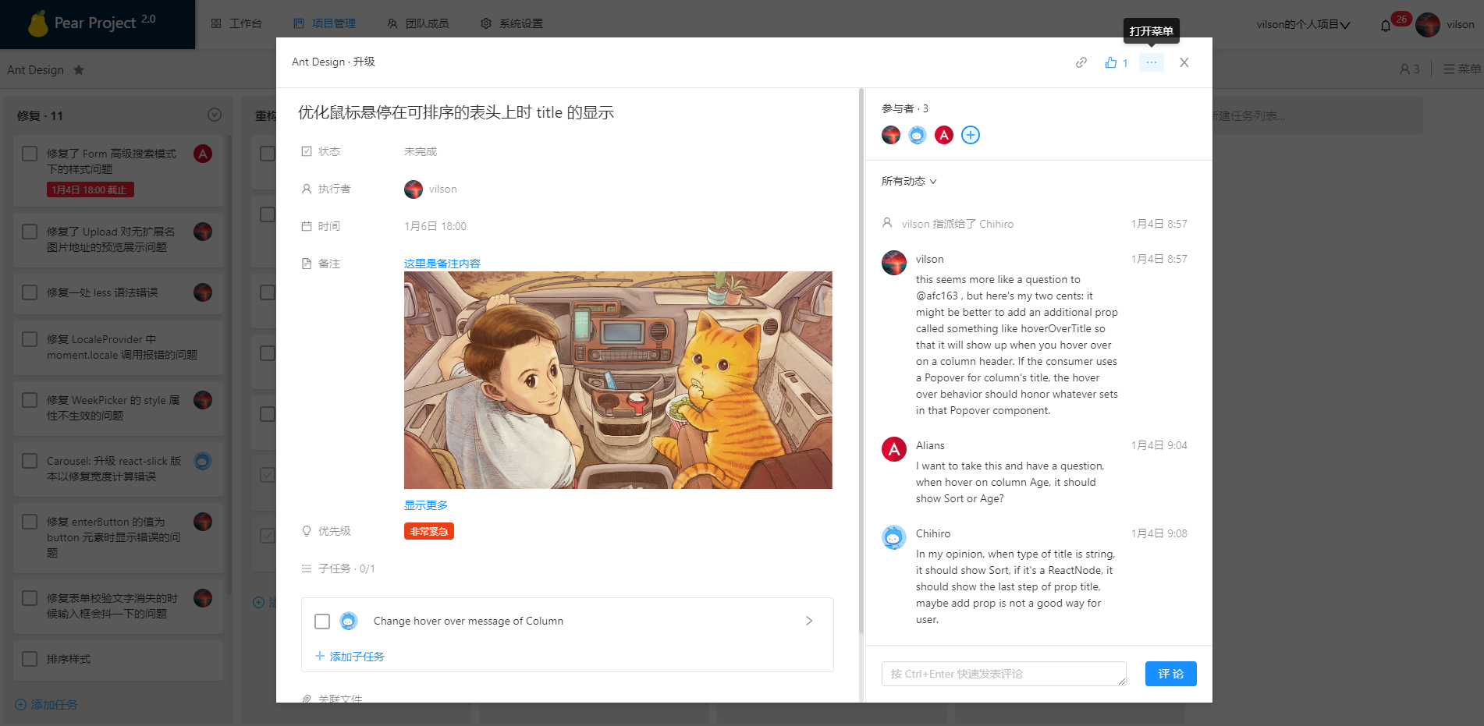Star the Ant Design project
Viewport: 1484px width, 726px height.
pos(79,69)
